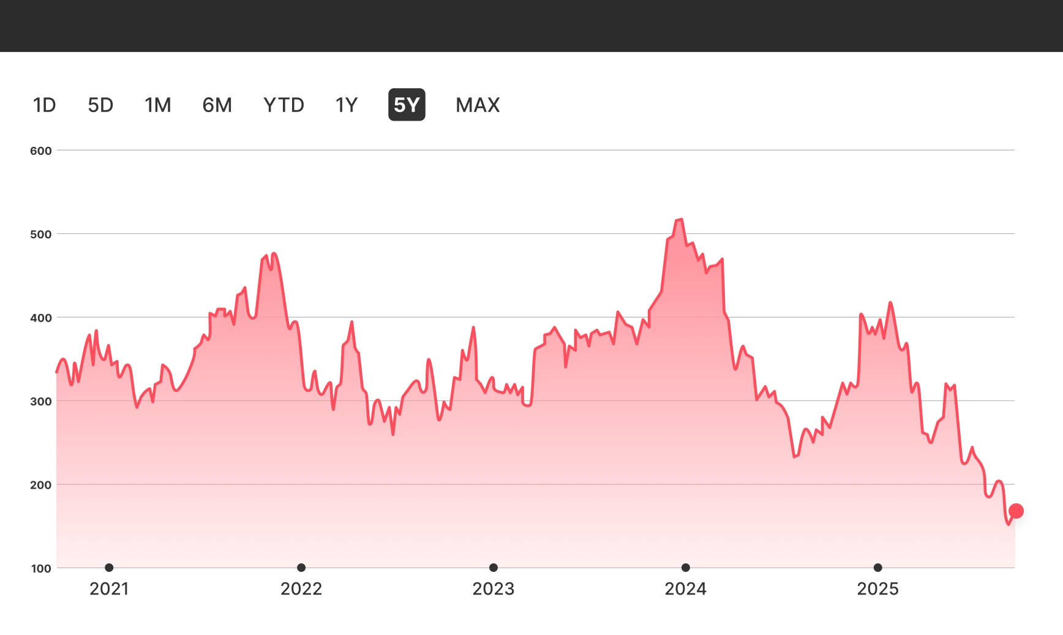Click the 2021 axis dot marker
The image size is (1063, 635).
point(109,568)
